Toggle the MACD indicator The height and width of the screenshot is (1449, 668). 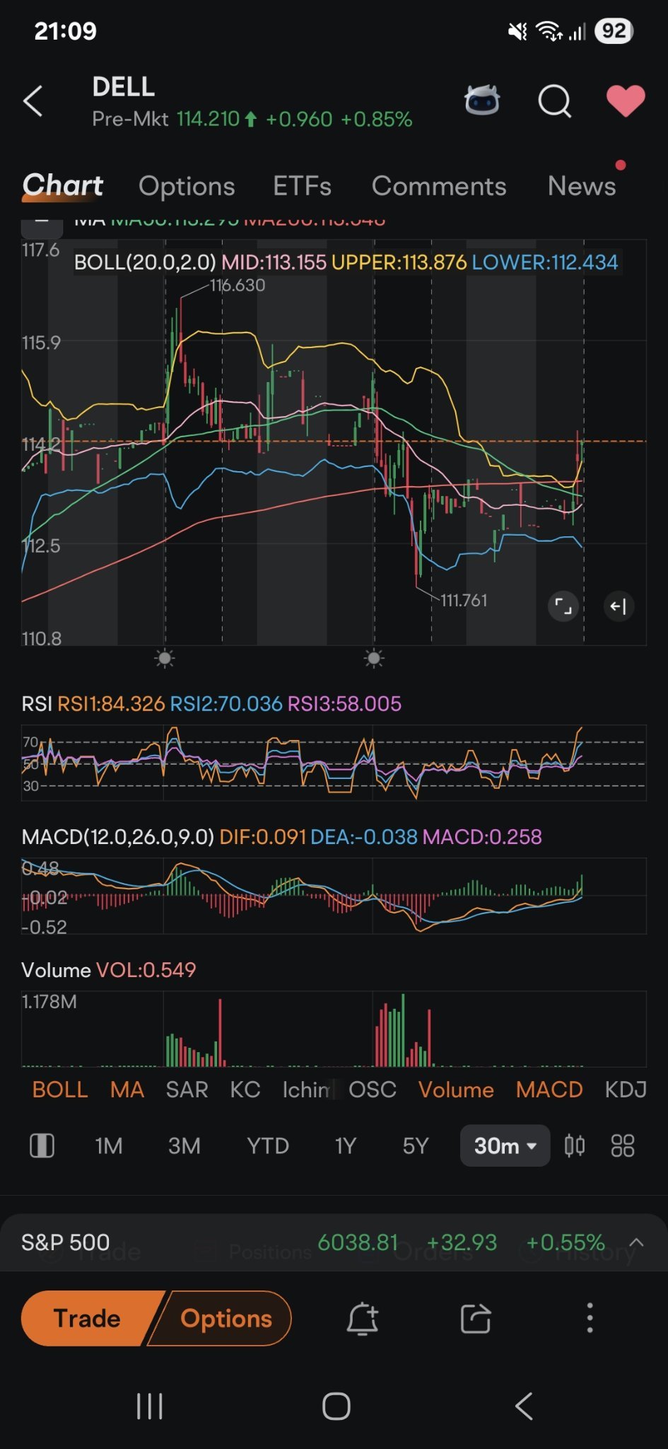click(549, 1090)
